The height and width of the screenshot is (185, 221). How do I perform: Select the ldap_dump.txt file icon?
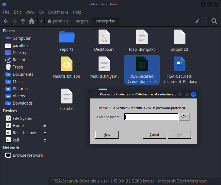click(x=142, y=37)
